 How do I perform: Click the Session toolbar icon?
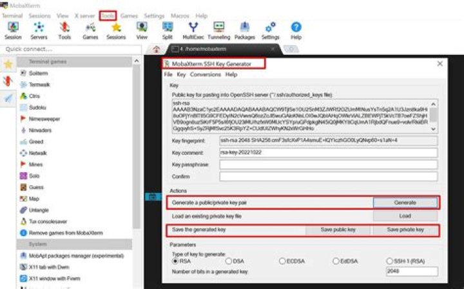(13, 29)
